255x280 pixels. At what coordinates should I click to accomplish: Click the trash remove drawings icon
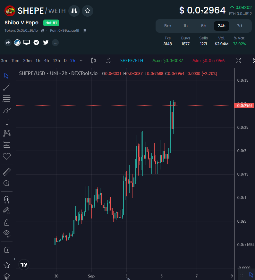click(7, 250)
